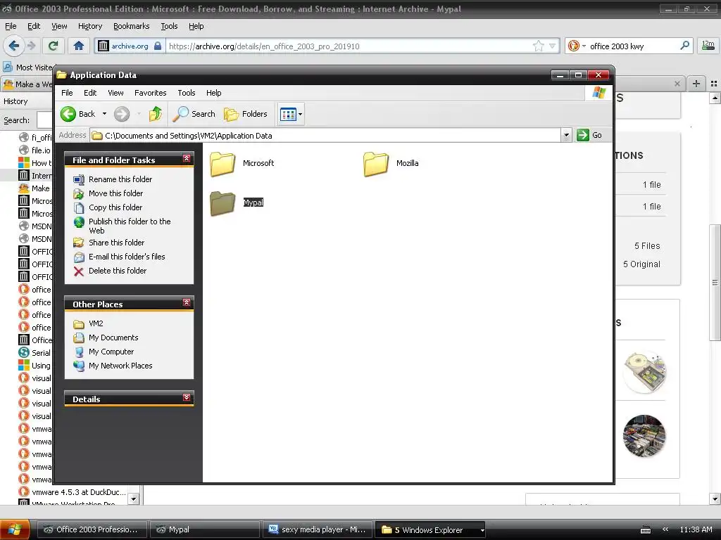Publish this folder to the Web
This screenshot has width=721, height=540.
(x=130, y=226)
